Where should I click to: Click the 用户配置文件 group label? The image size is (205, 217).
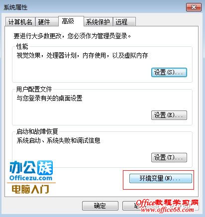[x=34, y=89]
